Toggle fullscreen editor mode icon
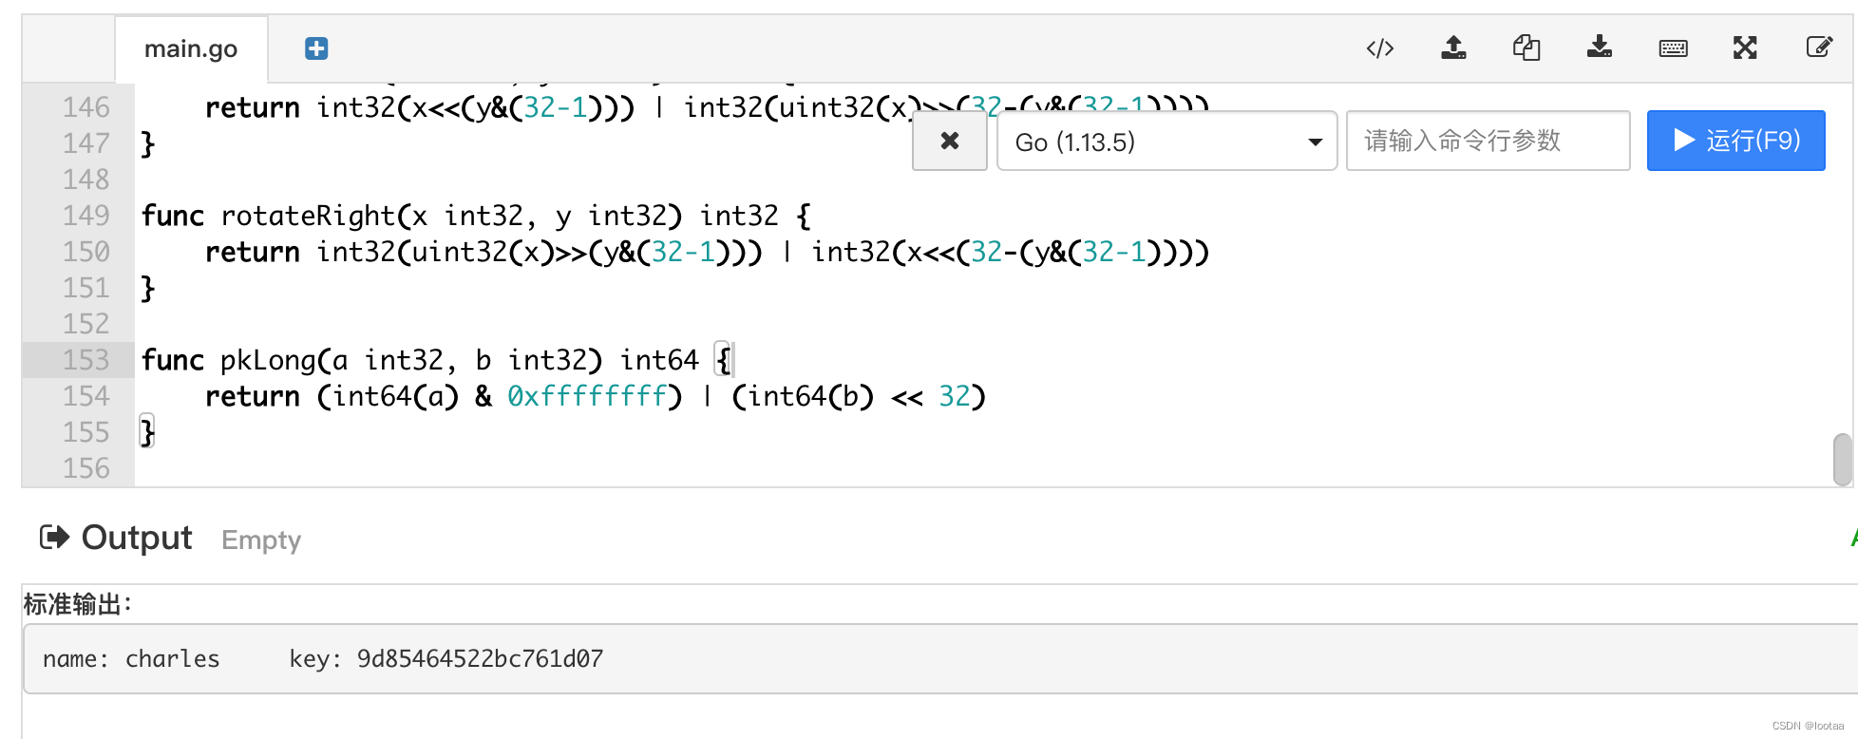1858x739 pixels. pyautogui.click(x=1745, y=47)
